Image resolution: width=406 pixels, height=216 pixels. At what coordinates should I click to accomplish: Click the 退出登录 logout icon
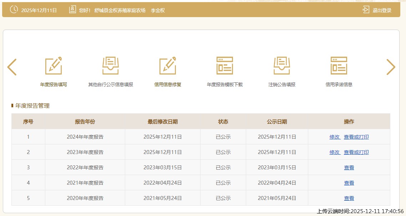366,10
